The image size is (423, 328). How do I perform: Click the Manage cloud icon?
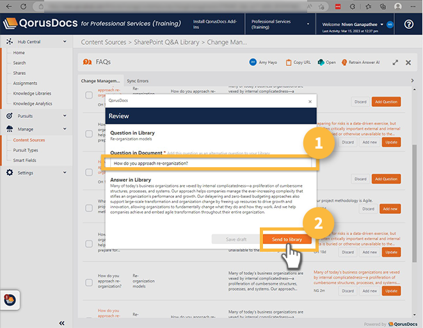[x=10, y=129]
